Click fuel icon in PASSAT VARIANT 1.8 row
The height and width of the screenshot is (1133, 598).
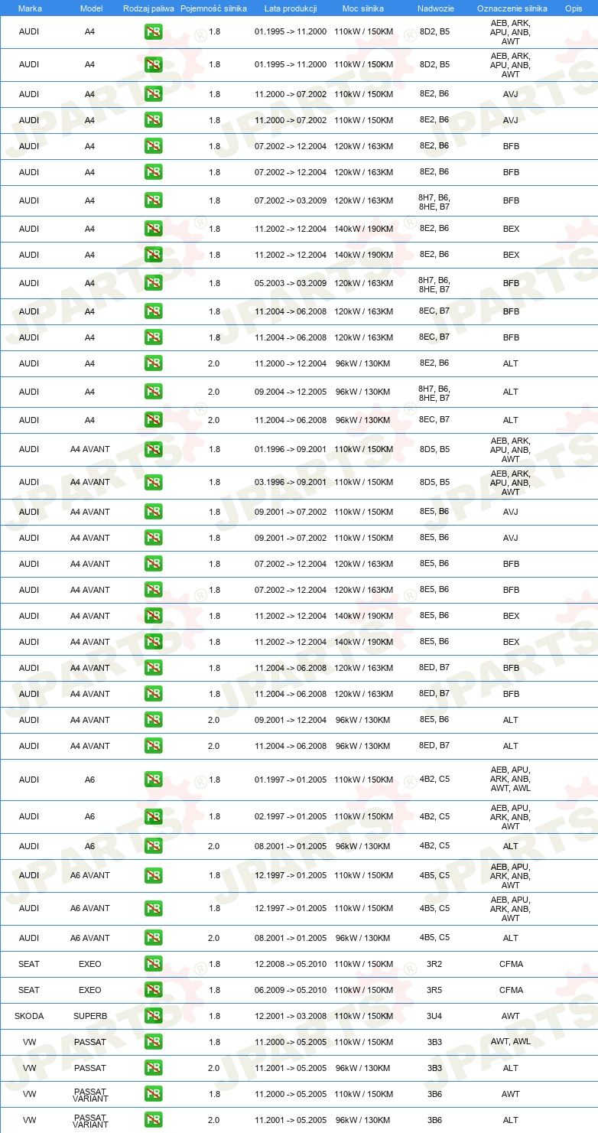coord(153,1094)
